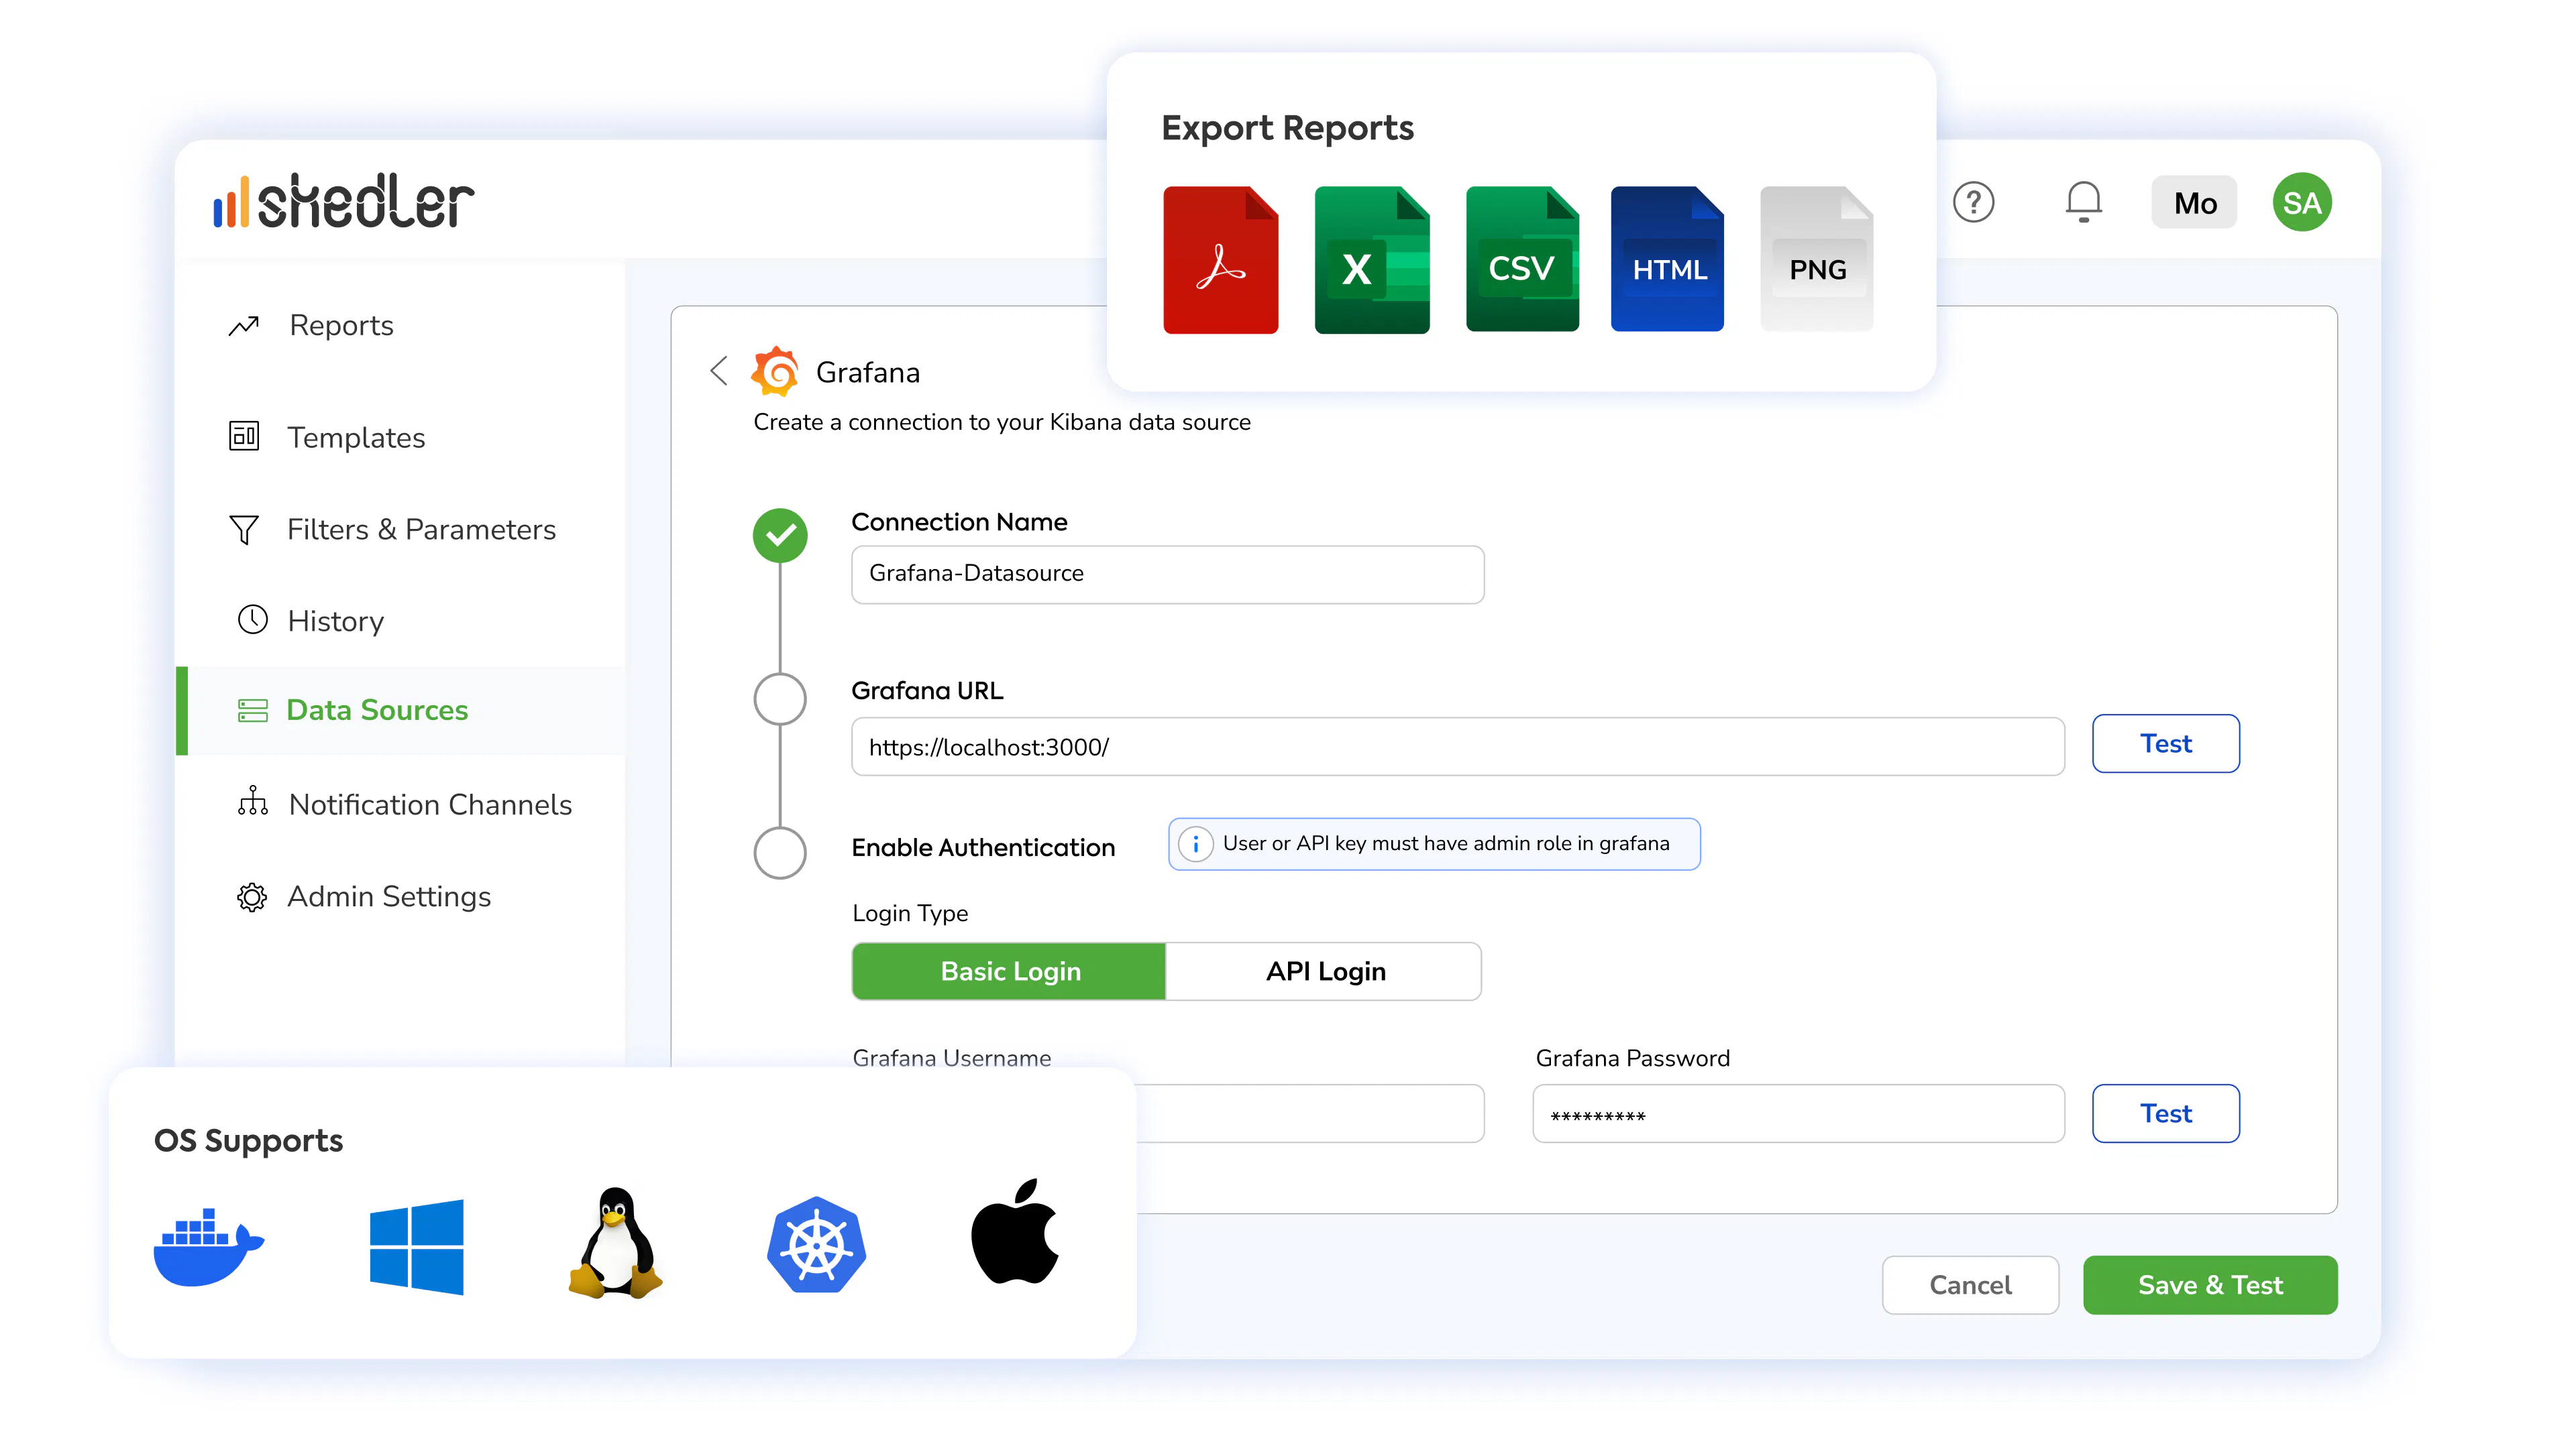The height and width of the screenshot is (1448, 2576).
Task: Select the HTML export icon
Action: click(x=1667, y=259)
